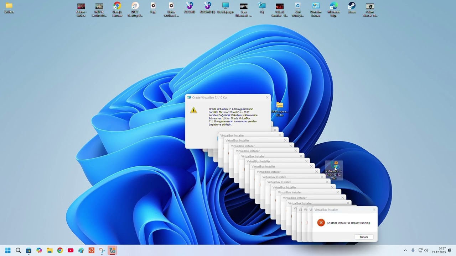The height and width of the screenshot is (256, 456).
Task: Open File Explorer from the taskbar
Action: point(50,250)
